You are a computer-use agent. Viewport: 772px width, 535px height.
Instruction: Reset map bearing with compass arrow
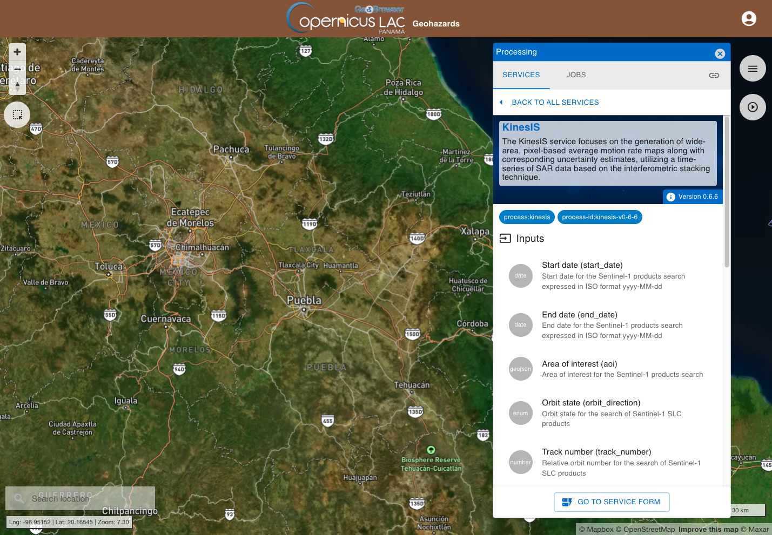(17, 85)
